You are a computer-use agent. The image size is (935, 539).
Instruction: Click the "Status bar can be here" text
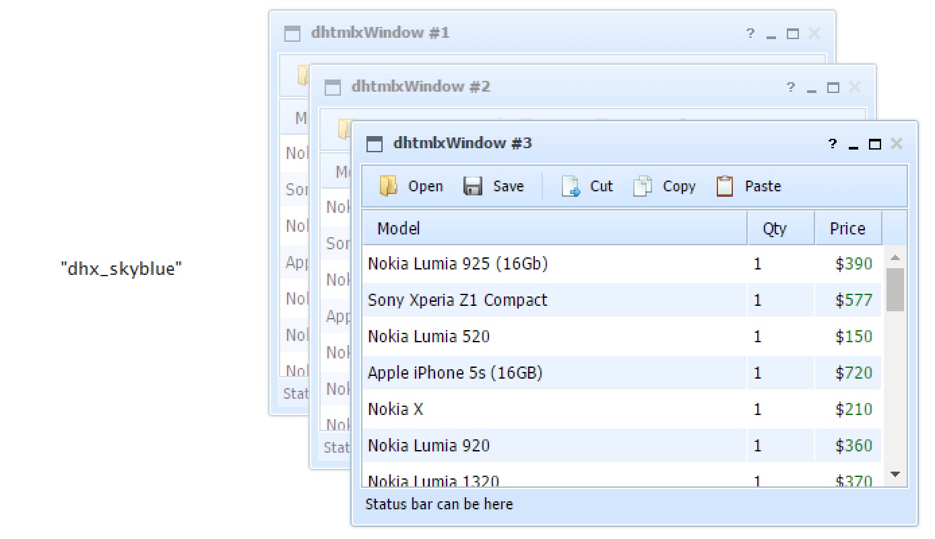point(439,504)
